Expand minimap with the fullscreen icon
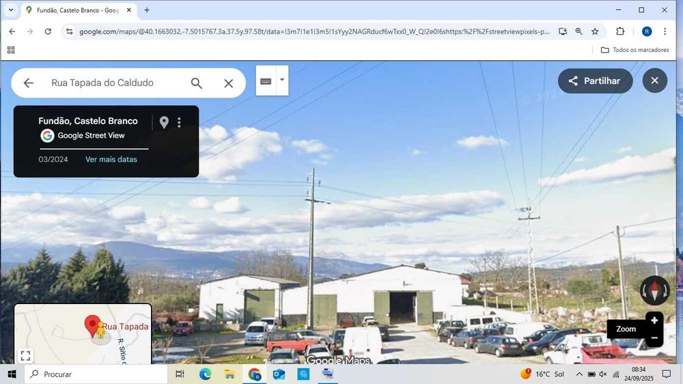 [x=25, y=356]
